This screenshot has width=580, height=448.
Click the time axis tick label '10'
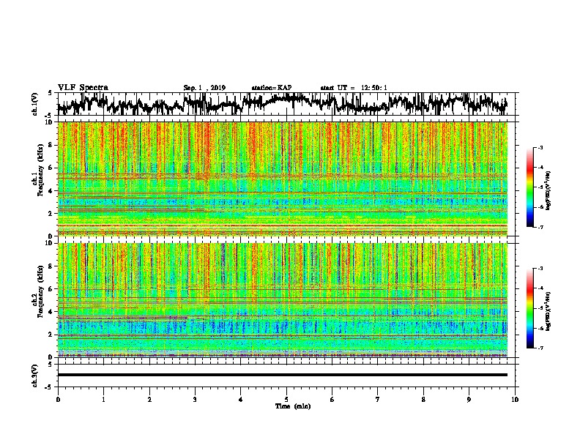[515, 400]
